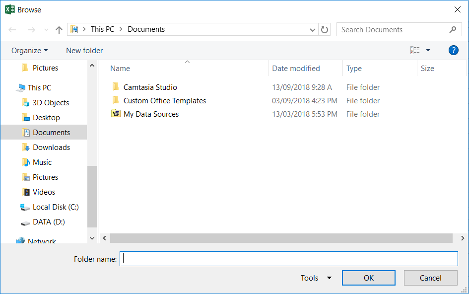Click in the Folder name input field
469x294 pixels.
point(288,259)
